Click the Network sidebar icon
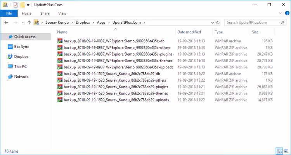The image size is (291, 155). [x=10, y=77]
